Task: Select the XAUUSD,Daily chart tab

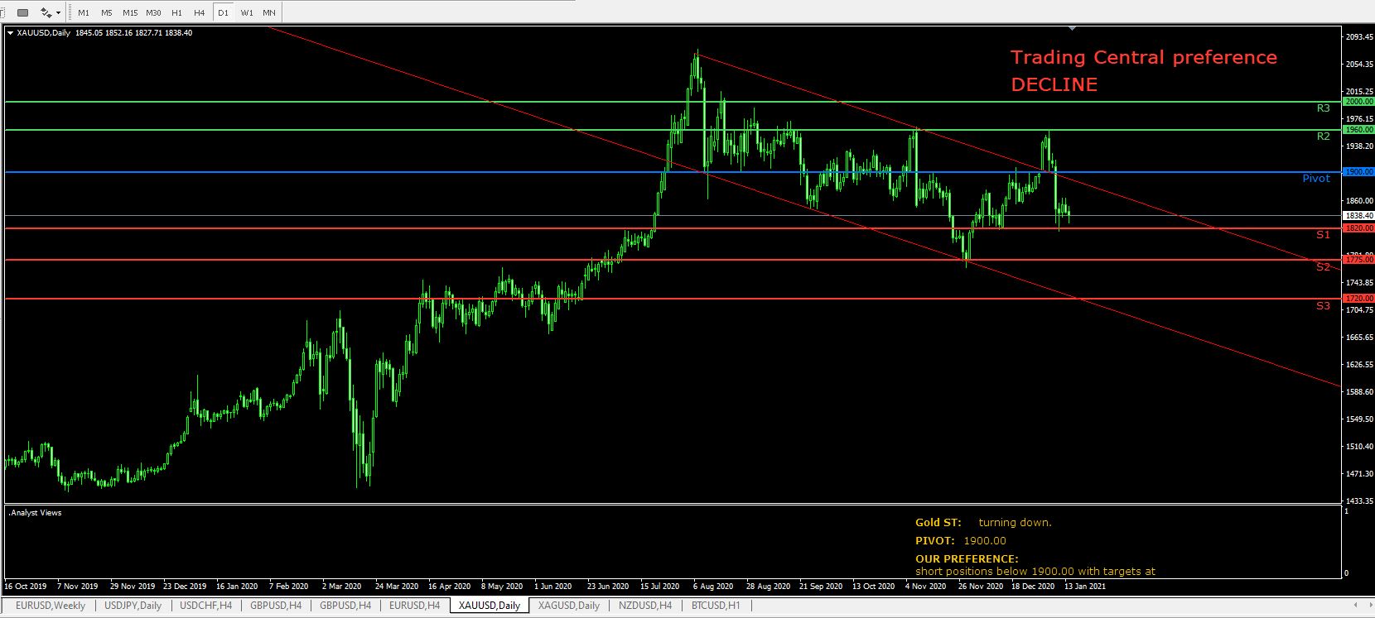Action: [490, 606]
